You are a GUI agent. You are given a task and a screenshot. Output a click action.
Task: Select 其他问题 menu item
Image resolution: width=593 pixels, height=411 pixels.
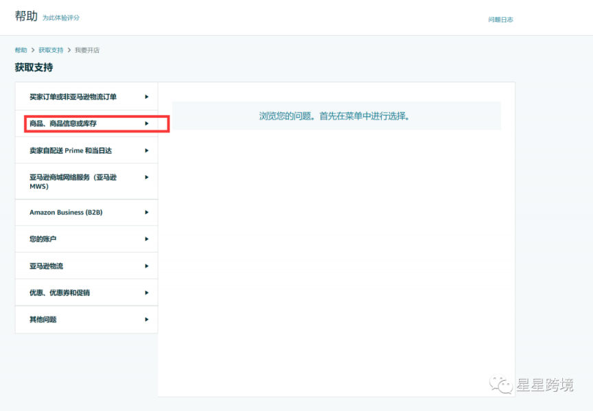(x=86, y=320)
